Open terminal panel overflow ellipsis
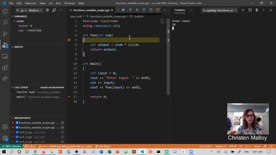Screen dimensions: 276x155 (x=191, y=10)
